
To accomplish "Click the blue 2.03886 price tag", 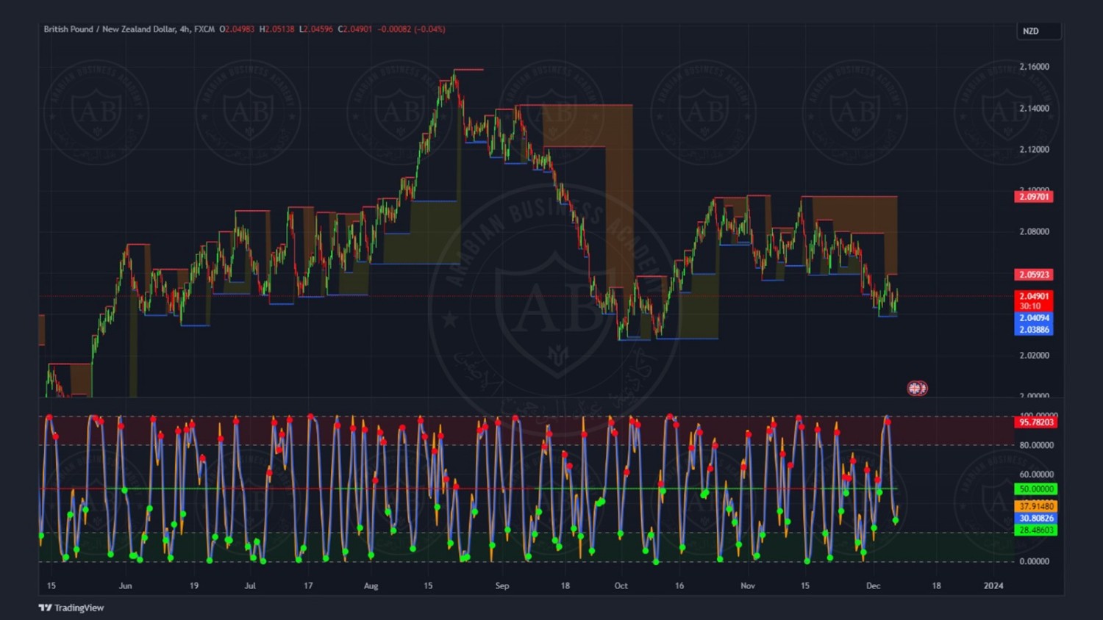I will tap(1034, 330).
